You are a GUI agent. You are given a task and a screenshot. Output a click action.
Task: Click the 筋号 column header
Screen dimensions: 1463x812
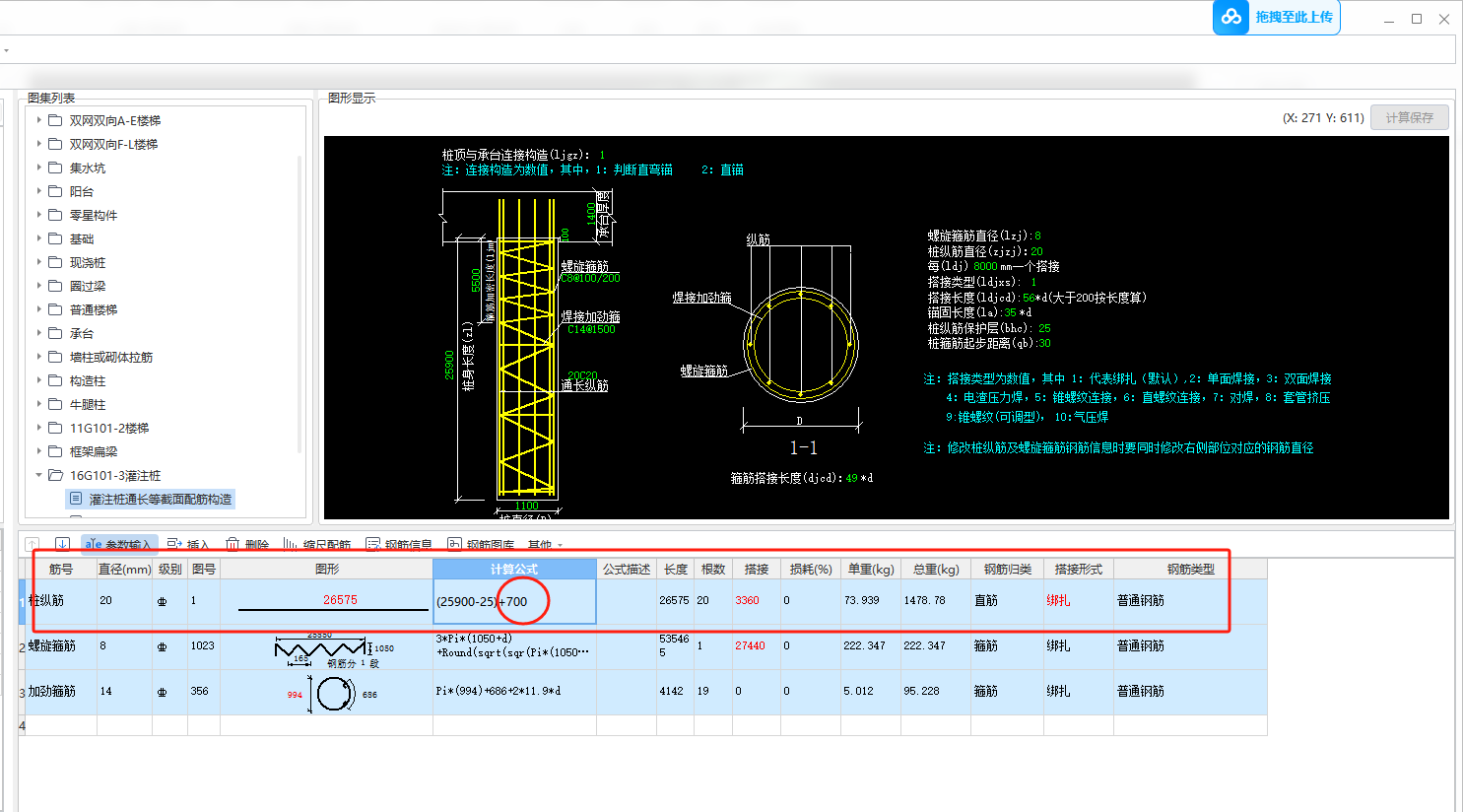61,569
